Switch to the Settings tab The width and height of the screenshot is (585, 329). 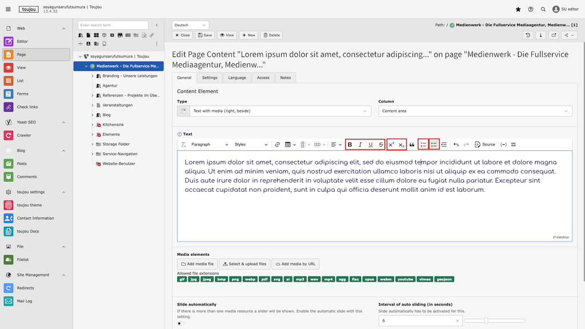click(210, 78)
